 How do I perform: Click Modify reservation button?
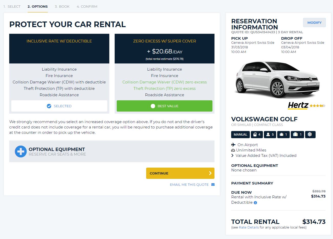coord(314,23)
